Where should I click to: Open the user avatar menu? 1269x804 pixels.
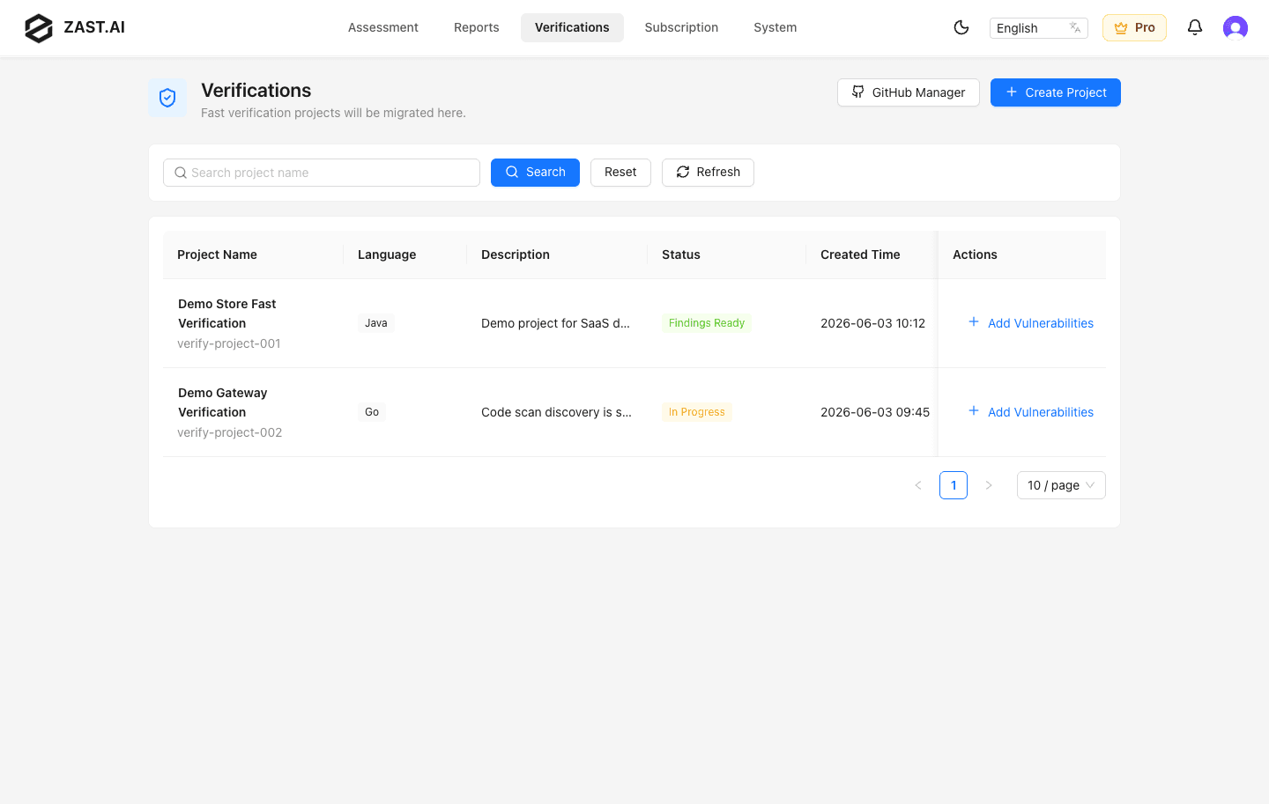click(x=1236, y=27)
